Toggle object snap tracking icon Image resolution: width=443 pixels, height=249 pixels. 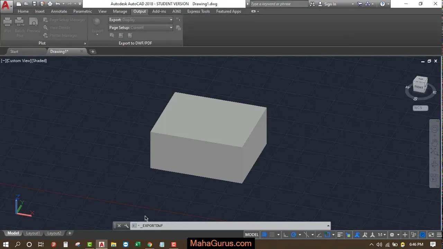(x=319, y=234)
